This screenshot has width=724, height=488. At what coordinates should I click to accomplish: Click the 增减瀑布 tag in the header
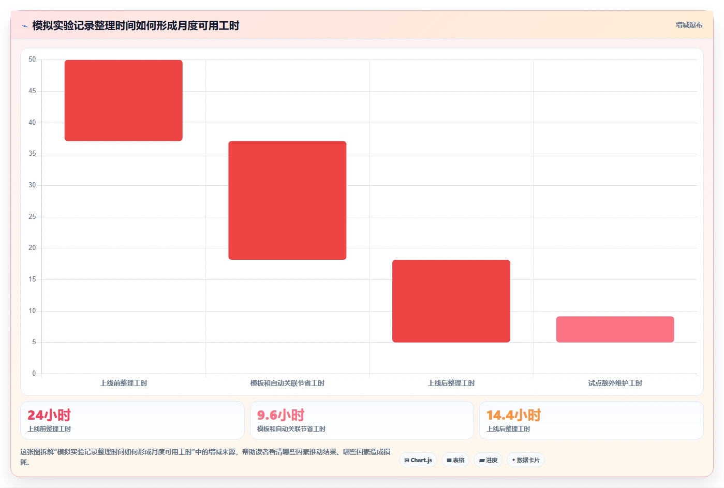pos(689,25)
